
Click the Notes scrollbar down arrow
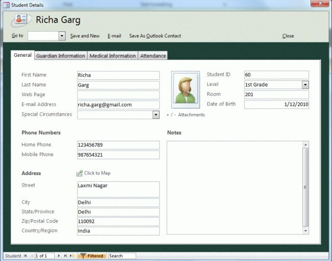point(305,231)
